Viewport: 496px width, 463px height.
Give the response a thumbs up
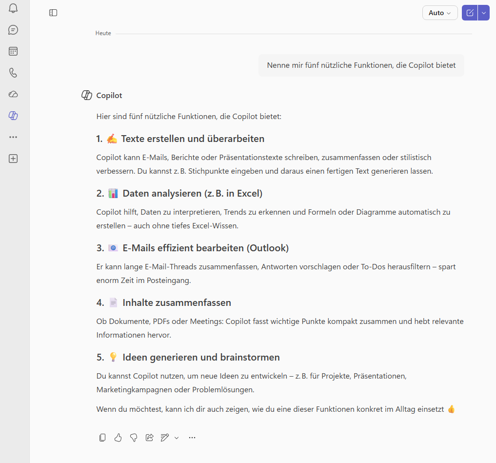[x=118, y=437]
